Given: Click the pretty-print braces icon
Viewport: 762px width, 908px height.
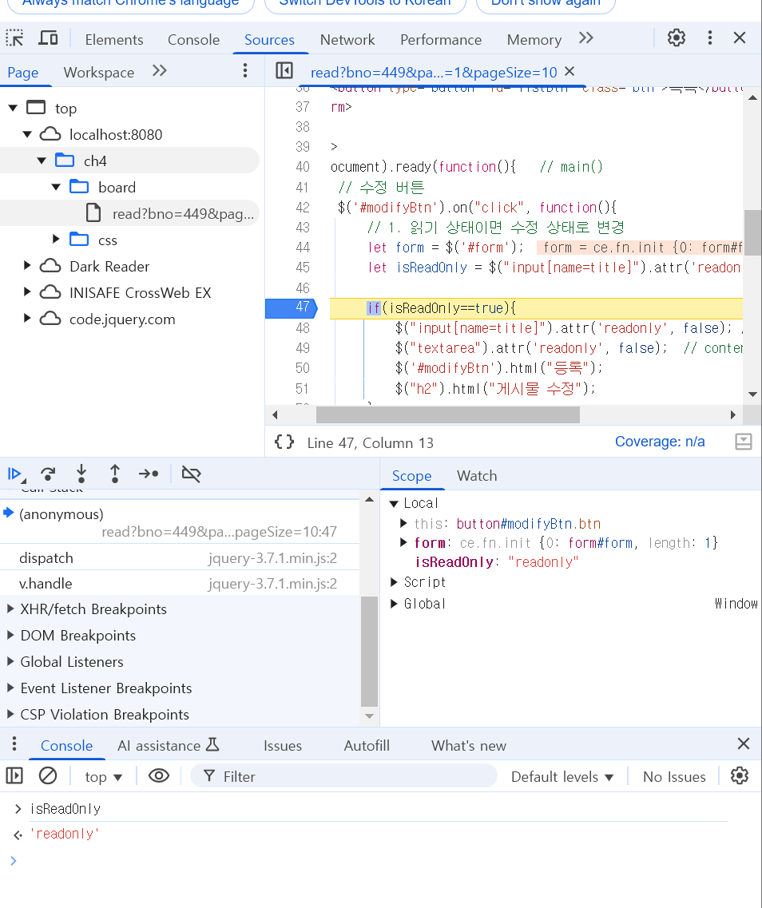Looking at the screenshot, I should click(x=284, y=442).
